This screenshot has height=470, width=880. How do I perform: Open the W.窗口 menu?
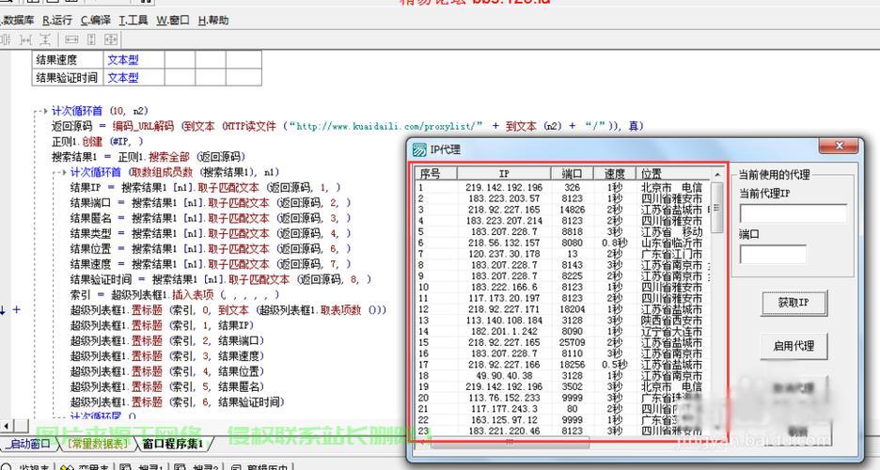[172, 20]
